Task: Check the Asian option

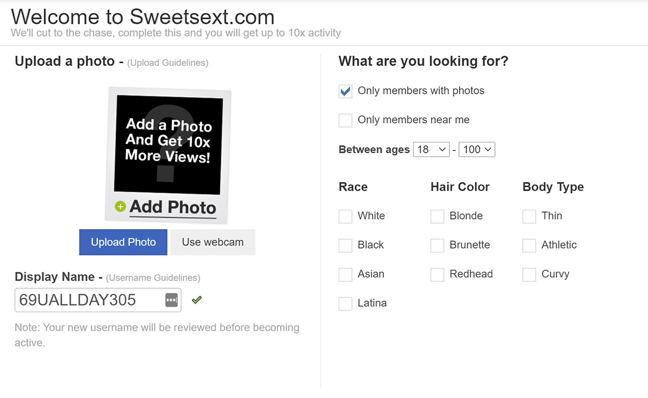Action: (x=345, y=275)
